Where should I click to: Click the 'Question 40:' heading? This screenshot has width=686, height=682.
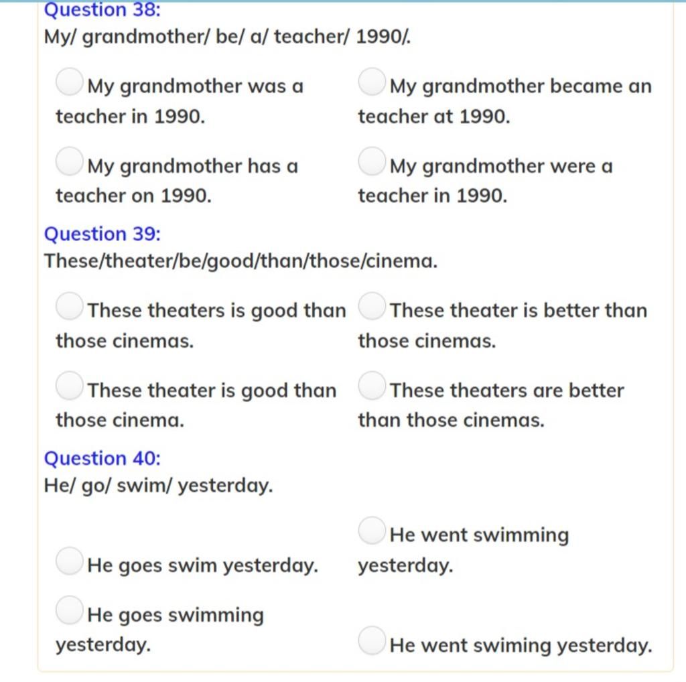(x=102, y=458)
